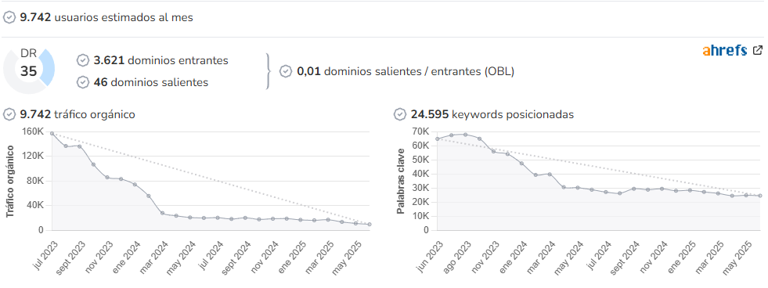Click '160K' y-axis value on traffic chart

click(x=33, y=131)
